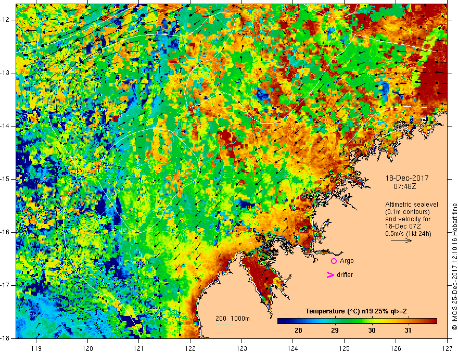Click the '29' value on temperature scale
This screenshot has width=458, height=354.
tap(335, 331)
